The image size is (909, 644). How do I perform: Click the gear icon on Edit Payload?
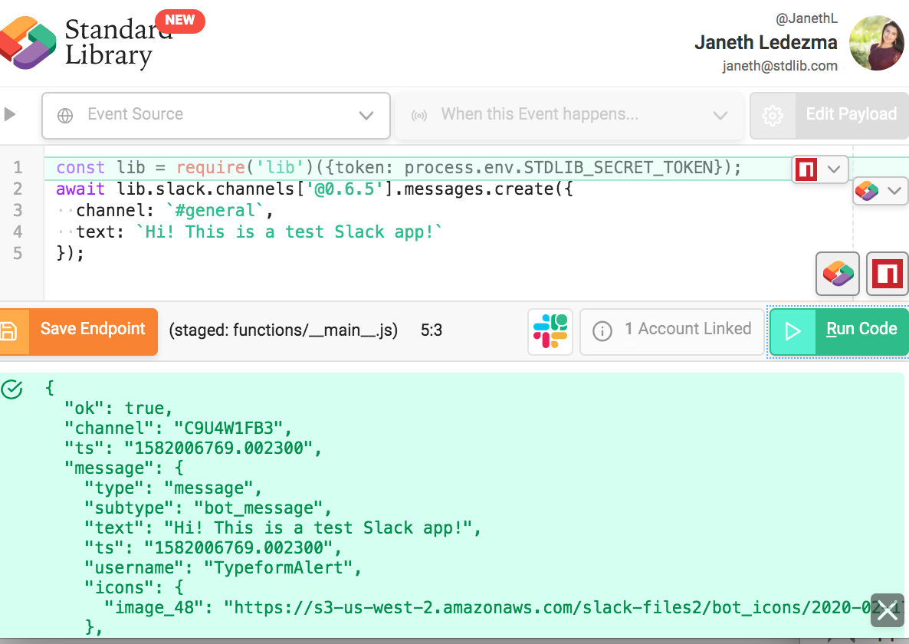(x=772, y=115)
